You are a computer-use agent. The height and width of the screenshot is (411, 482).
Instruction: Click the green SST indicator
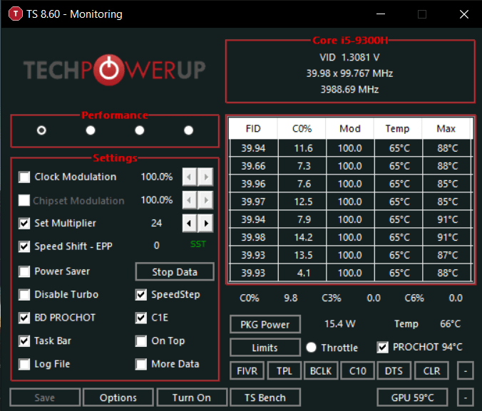[198, 244]
